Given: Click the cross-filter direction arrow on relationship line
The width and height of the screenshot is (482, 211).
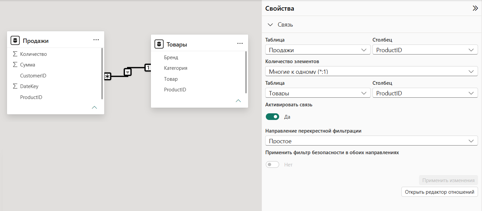Looking at the screenshot, I should coord(128,72).
